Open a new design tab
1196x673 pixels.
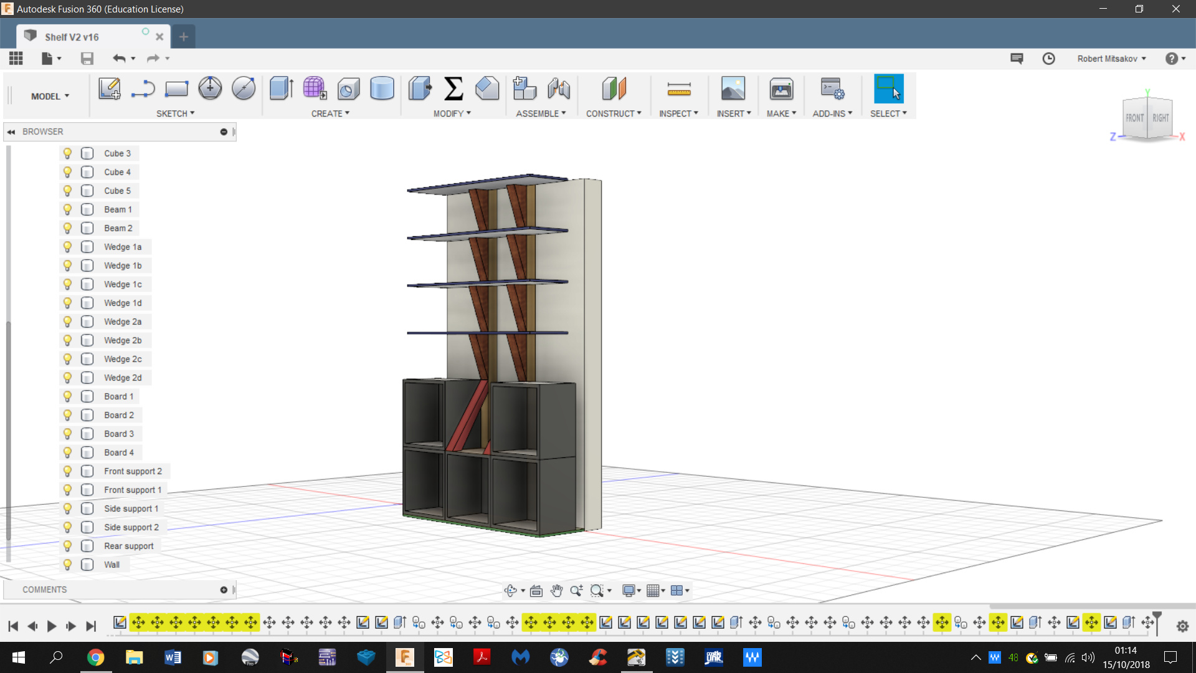(183, 37)
